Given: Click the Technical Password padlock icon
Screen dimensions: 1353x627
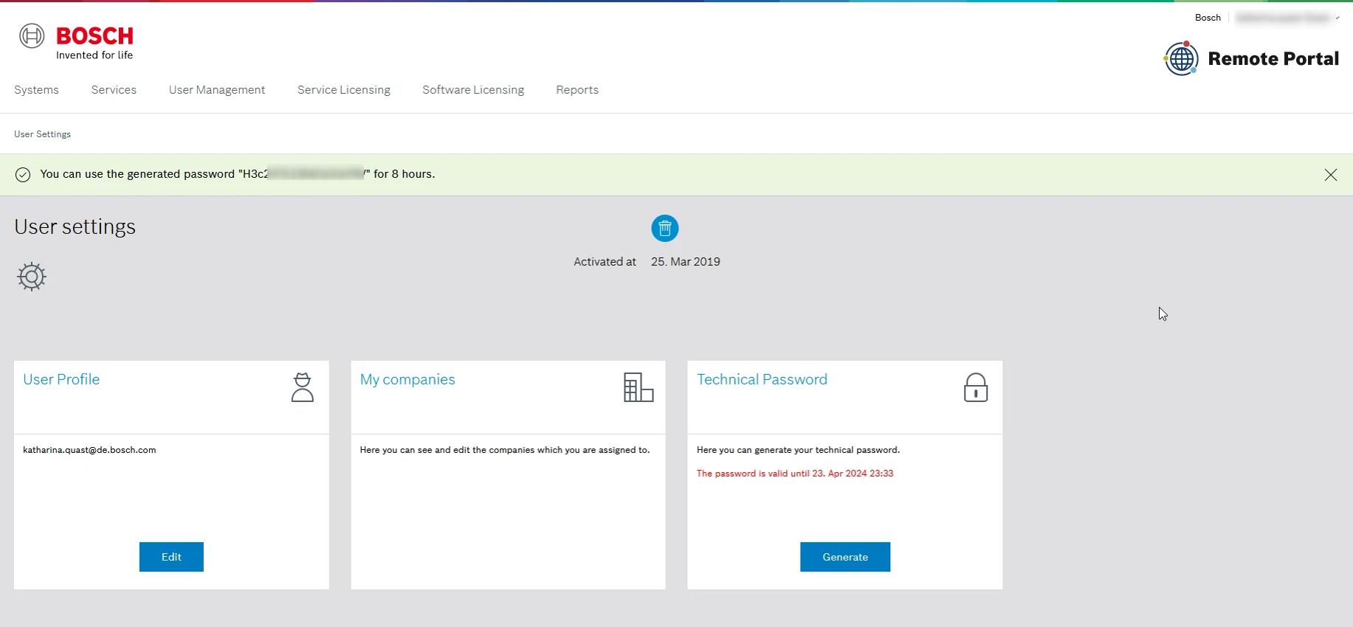Looking at the screenshot, I should tap(975, 387).
